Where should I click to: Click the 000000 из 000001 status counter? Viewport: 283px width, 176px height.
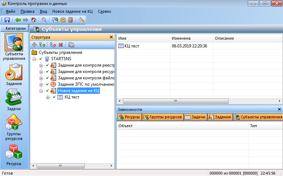pyautogui.click(x=233, y=173)
